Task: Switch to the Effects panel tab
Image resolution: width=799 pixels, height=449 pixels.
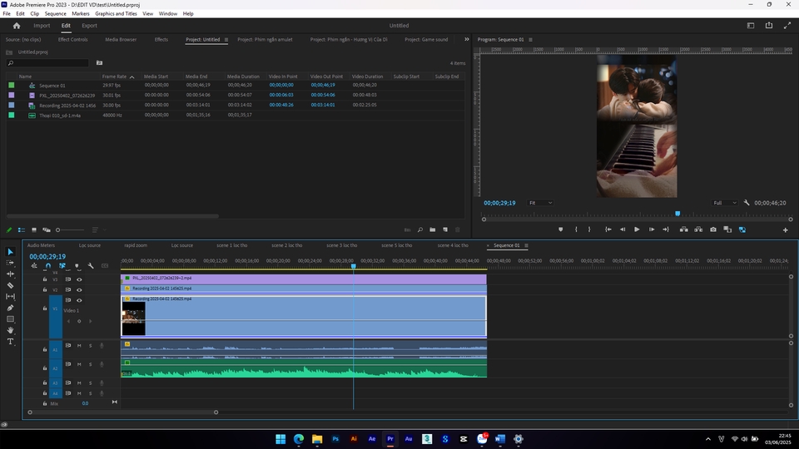Action: (x=161, y=39)
